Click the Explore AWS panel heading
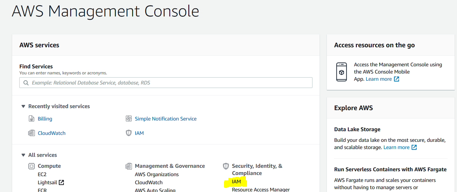The height and width of the screenshot is (192, 457). click(x=353, y=108)
